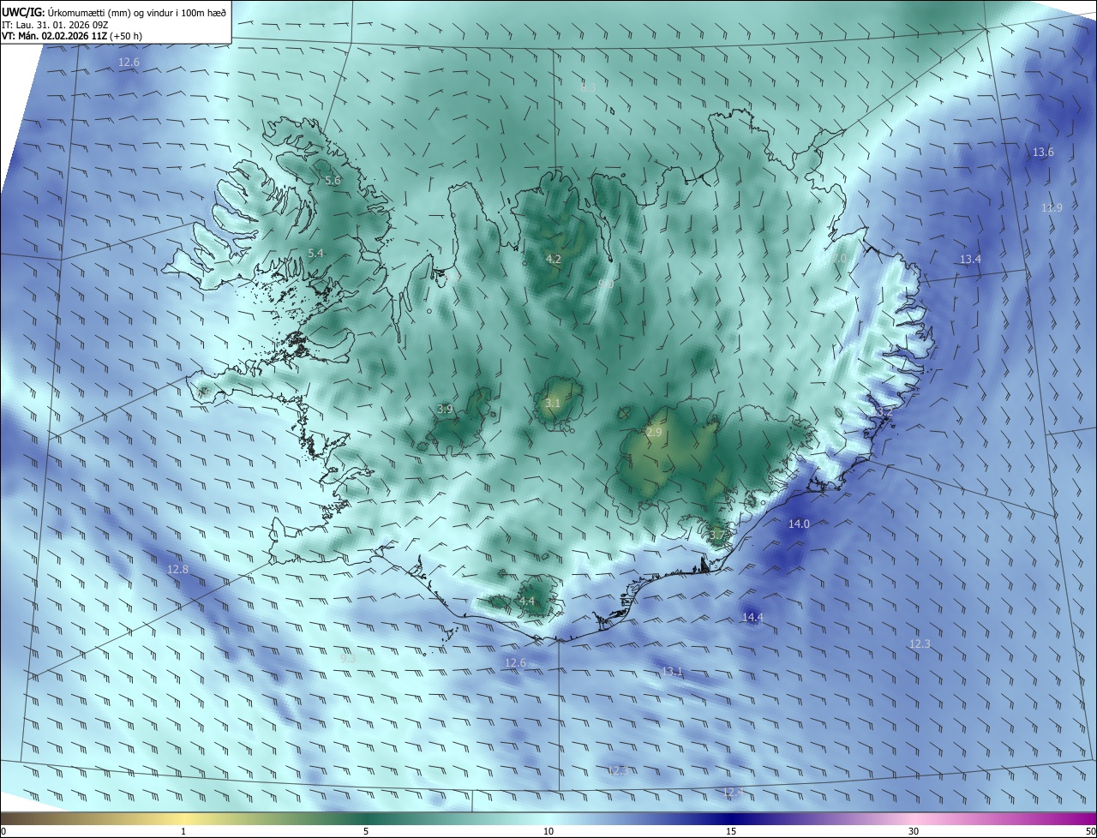Click the 'VT: Mán. 02.02.2026 11Z (+50 h)' line

tap(72, 36)
